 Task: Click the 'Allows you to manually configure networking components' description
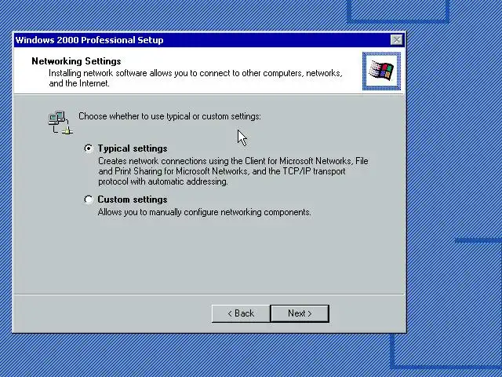click(x=204, y=212)
